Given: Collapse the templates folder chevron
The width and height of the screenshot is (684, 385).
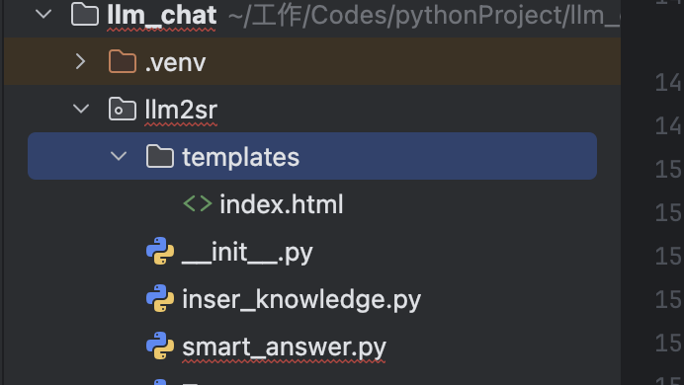Looking at the screenshot, I should pos(119,156).
